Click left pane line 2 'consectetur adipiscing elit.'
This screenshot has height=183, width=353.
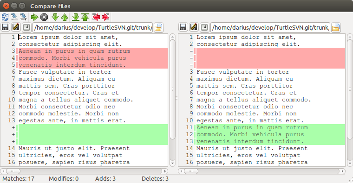pyautogui.click(x=71, y=44)
